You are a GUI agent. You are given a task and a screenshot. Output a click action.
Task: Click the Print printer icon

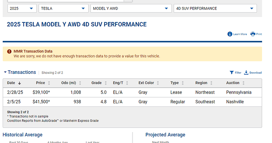[x=253, y=34]
